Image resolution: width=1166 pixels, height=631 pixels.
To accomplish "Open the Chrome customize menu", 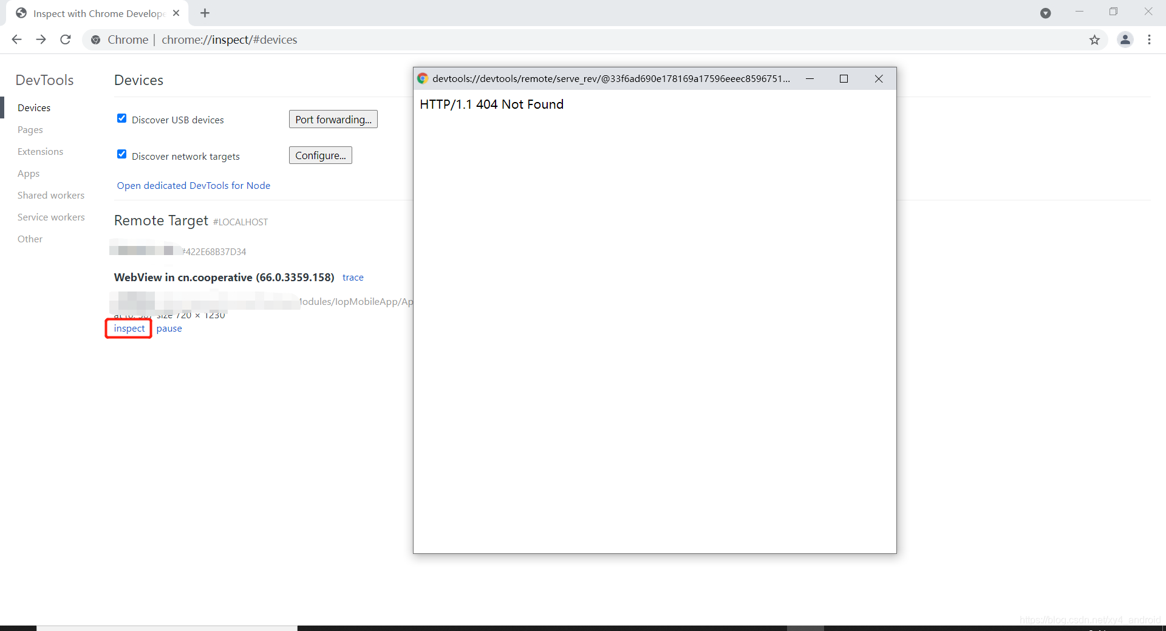I will coord(1149,39).
